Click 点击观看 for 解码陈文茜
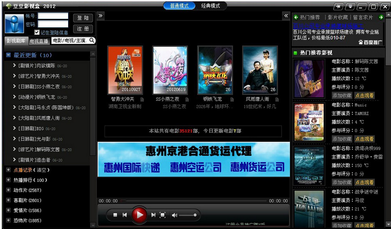This screenshot has width=391, height=229. click(x=364, y=95)
